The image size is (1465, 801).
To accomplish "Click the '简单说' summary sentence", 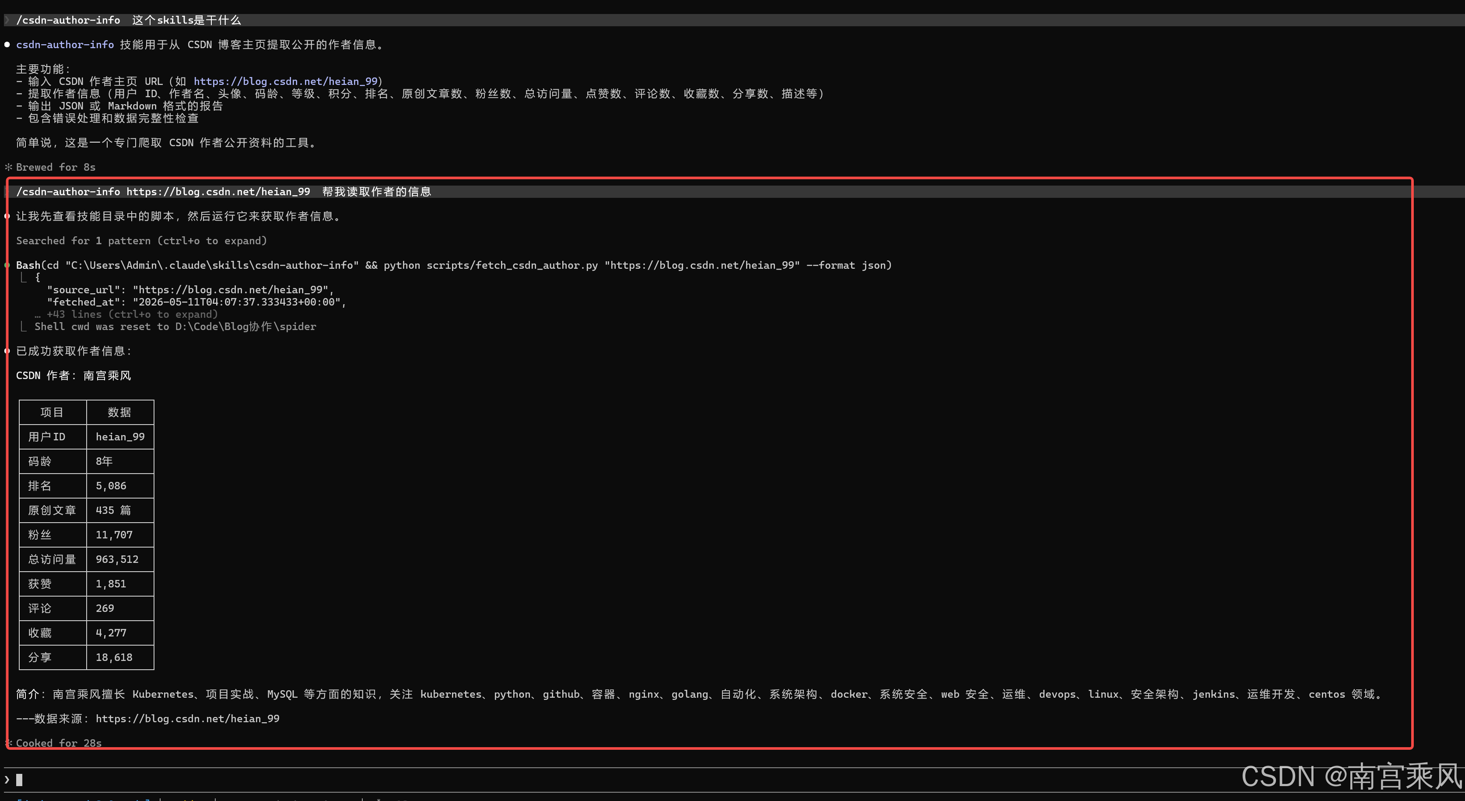I will 166,143.
